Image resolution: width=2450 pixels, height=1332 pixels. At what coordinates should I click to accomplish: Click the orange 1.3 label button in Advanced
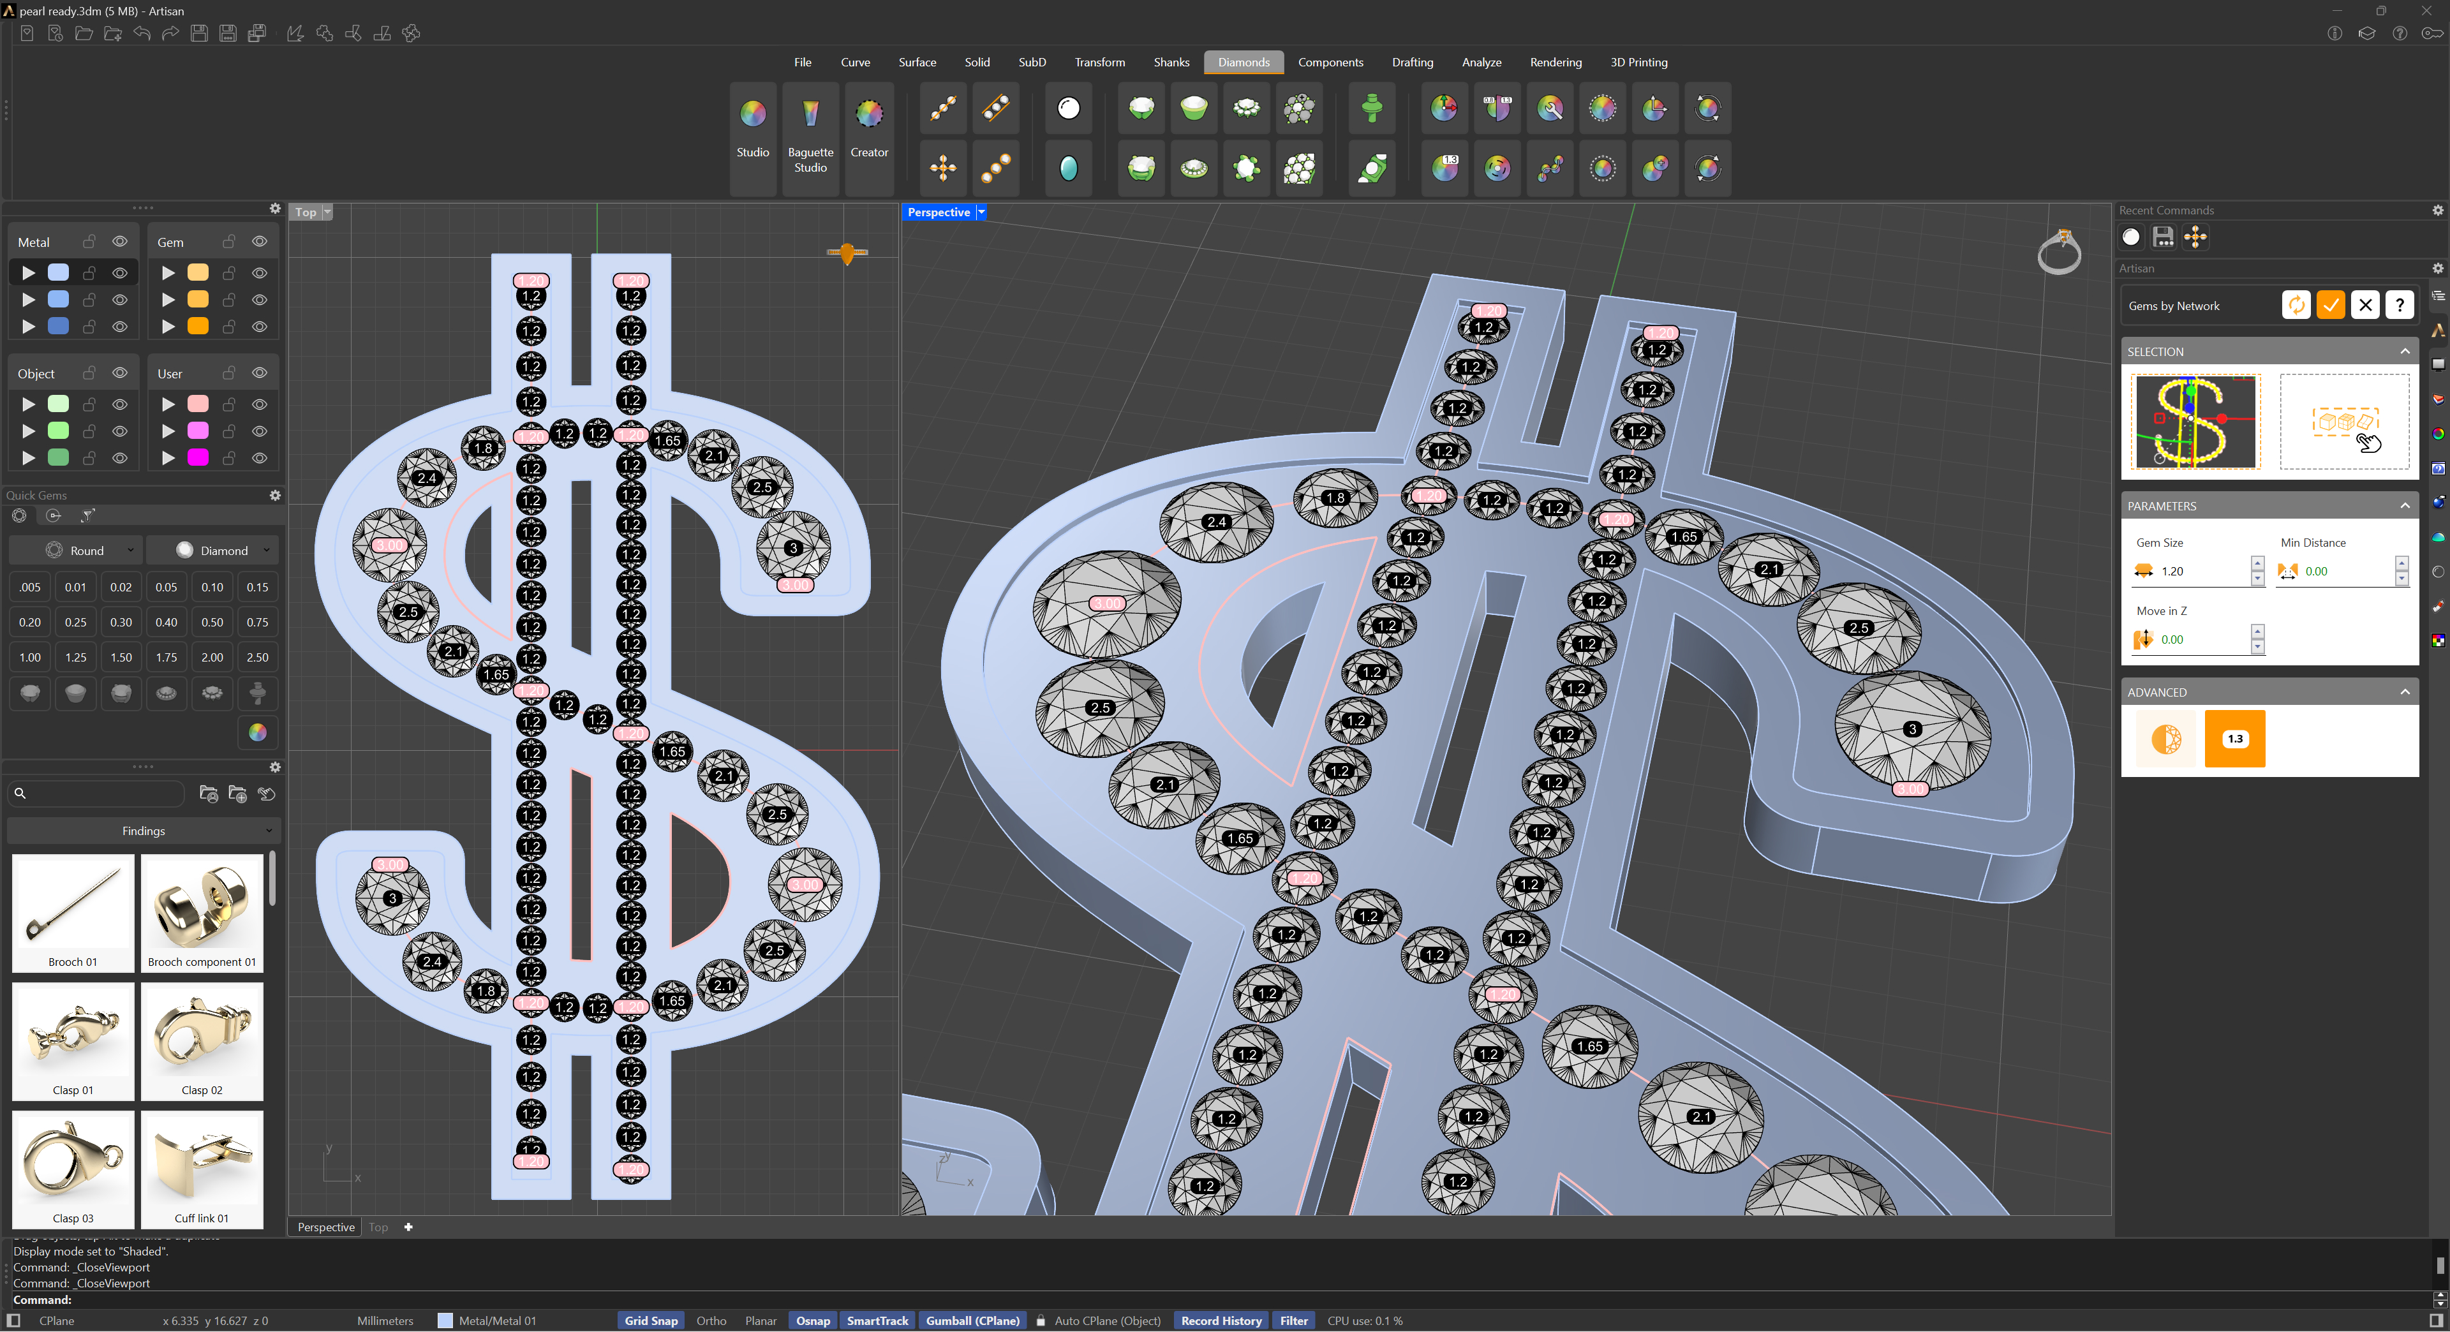(2234, 739)
